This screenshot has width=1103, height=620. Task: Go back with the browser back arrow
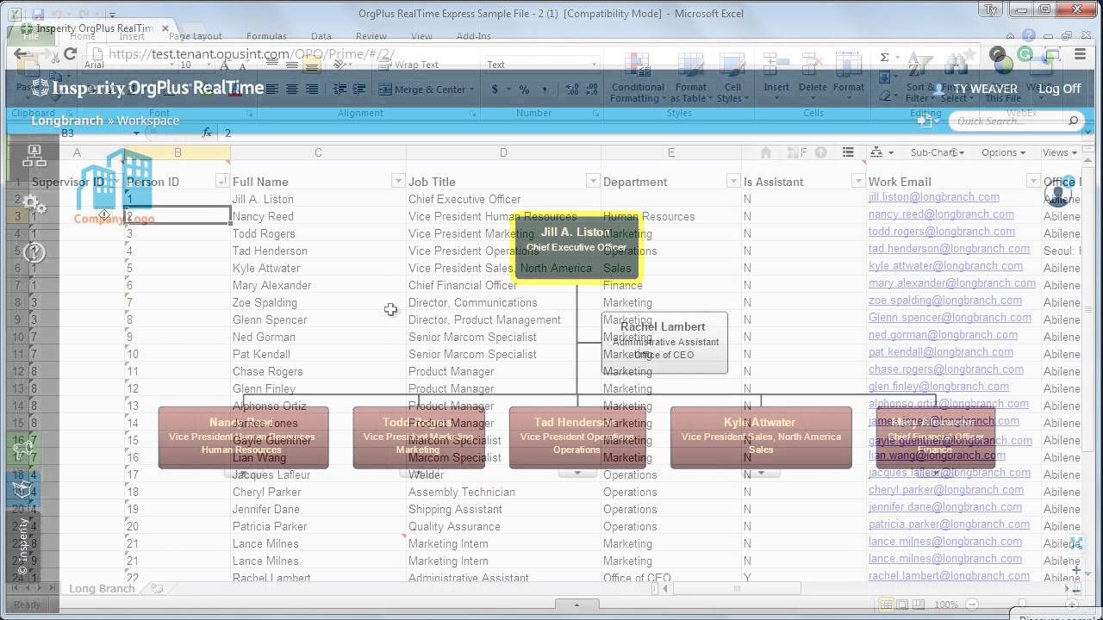pos(21,53)
